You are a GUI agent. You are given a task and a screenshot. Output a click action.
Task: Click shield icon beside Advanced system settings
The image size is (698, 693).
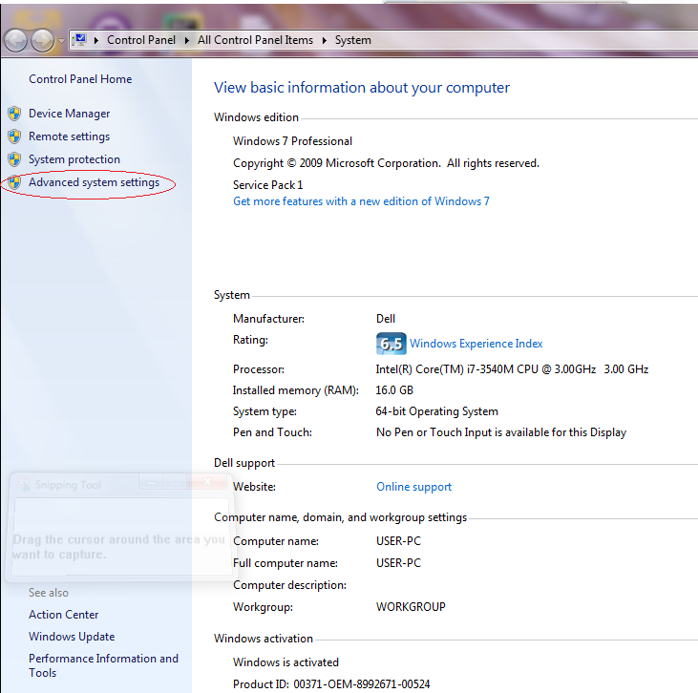pos(14,182)
